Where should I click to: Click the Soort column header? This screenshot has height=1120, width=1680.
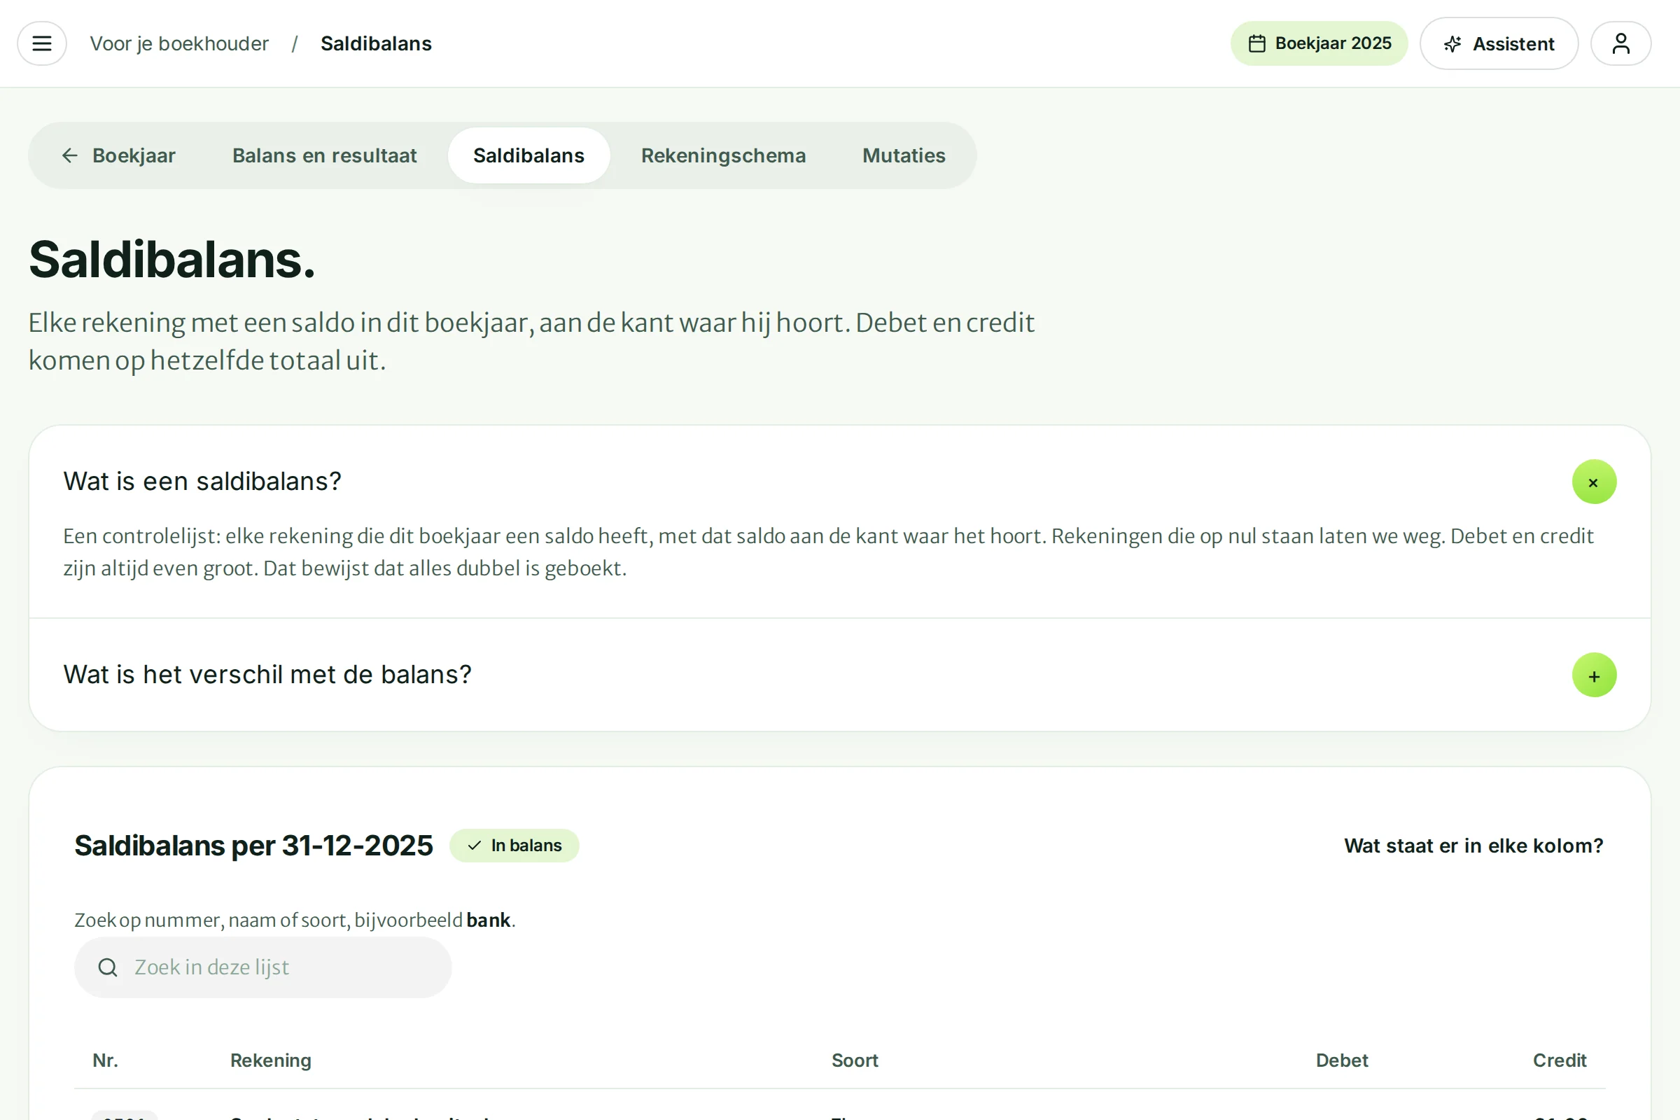tap(854, 1060)
